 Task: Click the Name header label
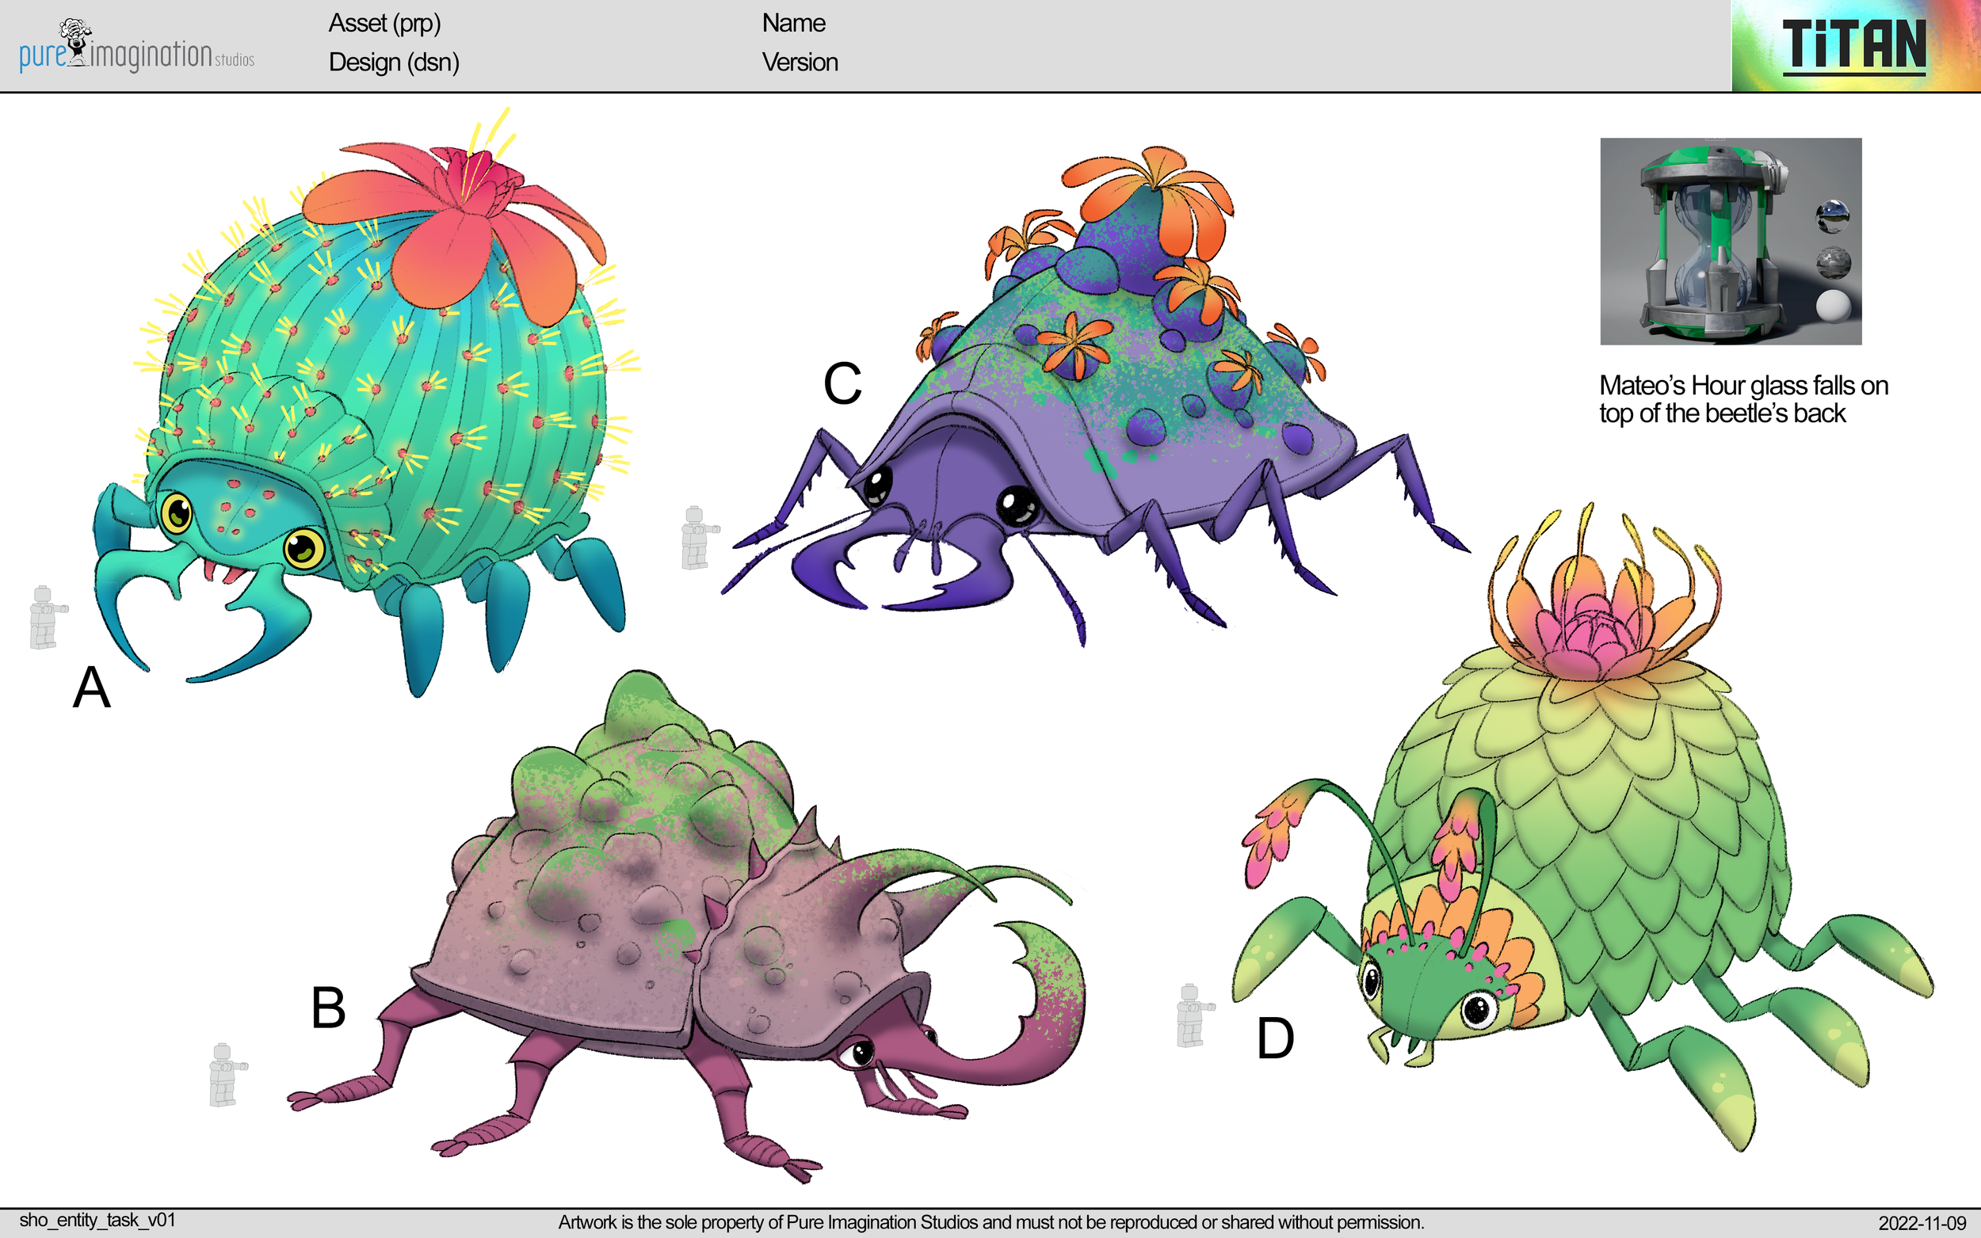click(x=792, y=23)
